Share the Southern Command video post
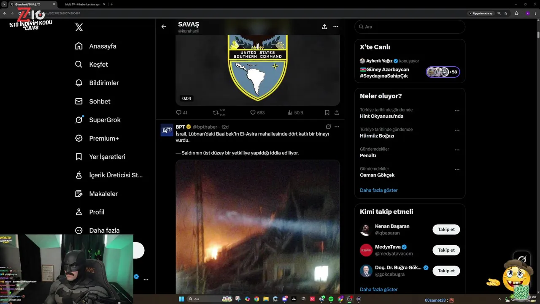The width and height of the screenshot is (540, 304). 337,113
